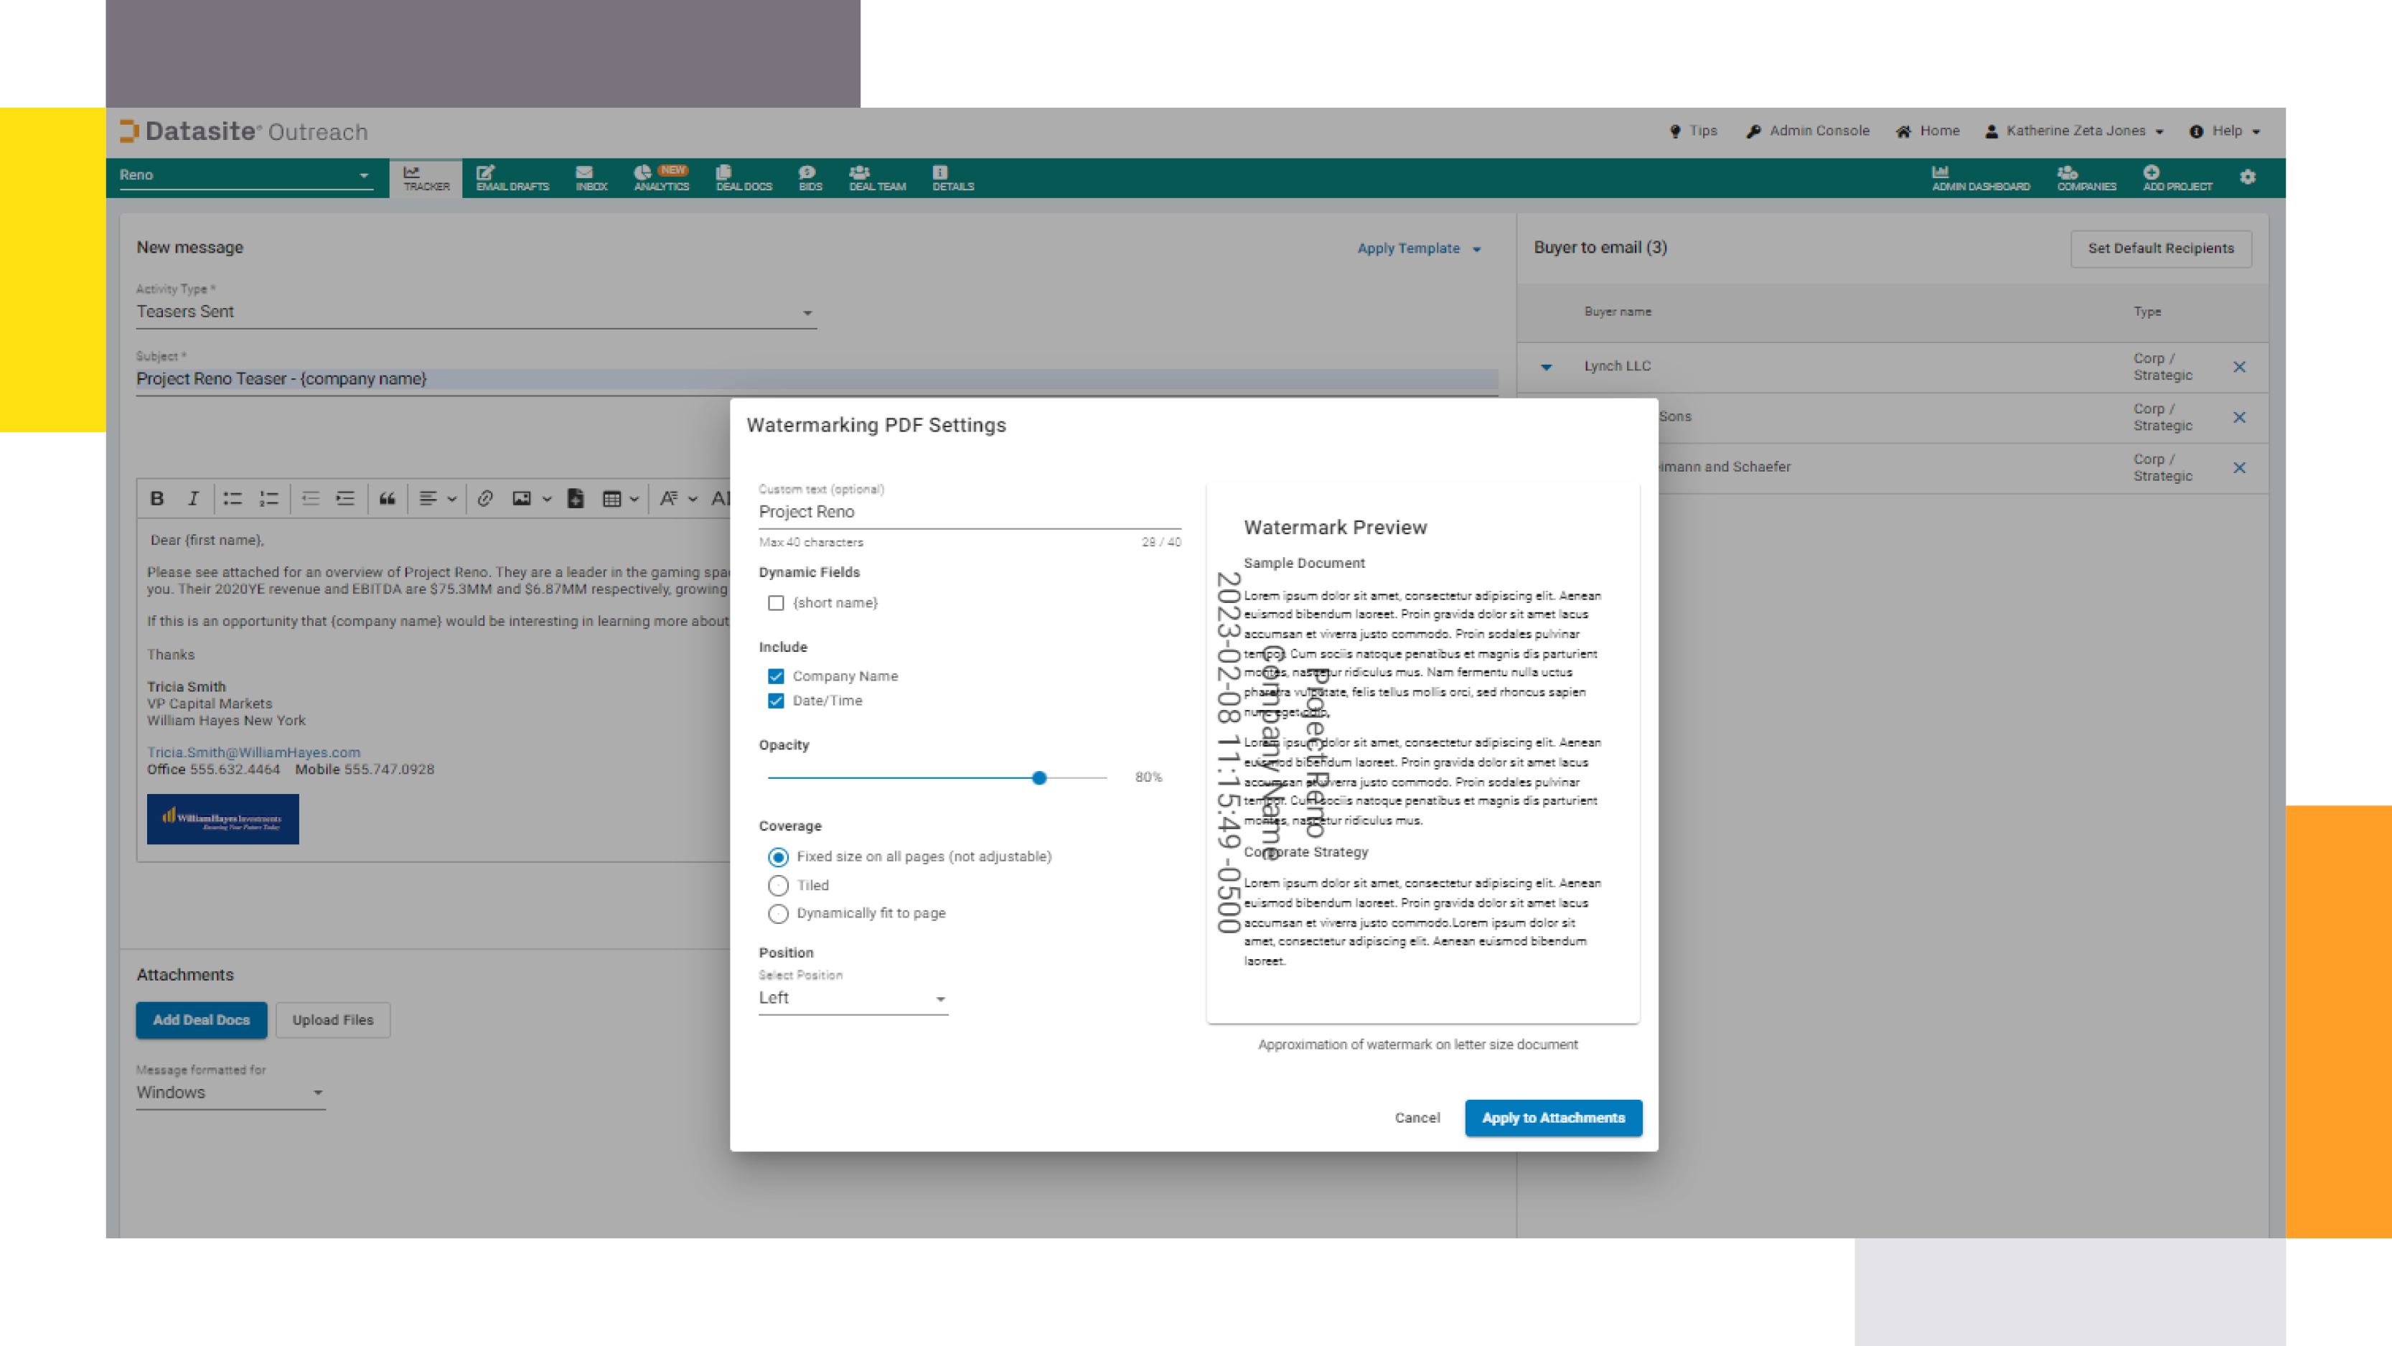Remove Lynch LLC from buyers list
The width and height of the screenshot is (2392, 1346).
[2239, 367]
